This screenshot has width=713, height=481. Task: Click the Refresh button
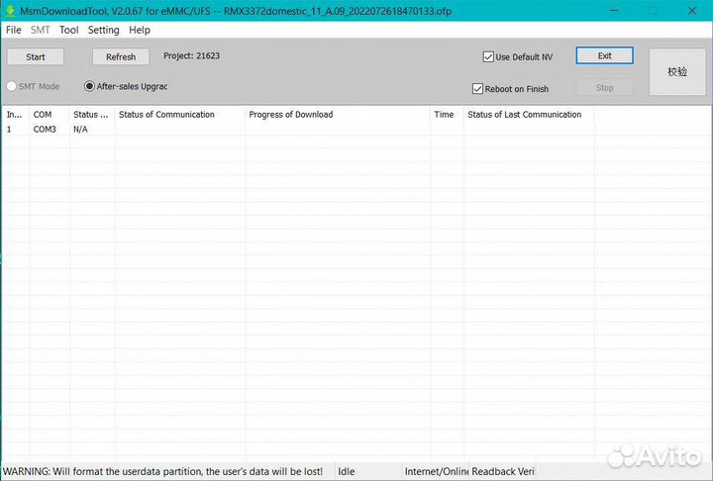pyautogui.click(x=121, y=56)
